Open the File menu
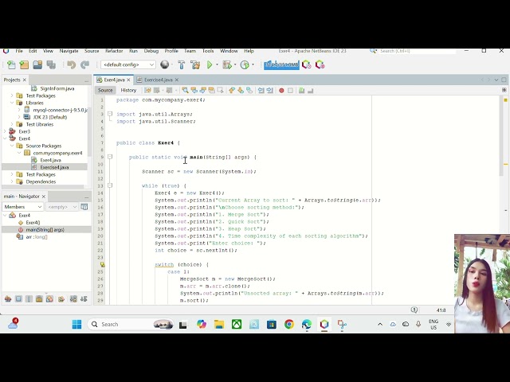The width and height of the screenshot is (510, 382). (x=19, y=51)
